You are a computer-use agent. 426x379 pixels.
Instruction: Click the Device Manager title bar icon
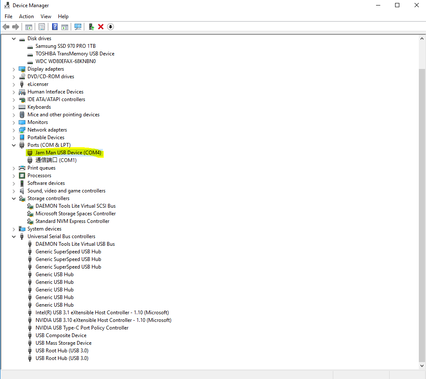7,5
